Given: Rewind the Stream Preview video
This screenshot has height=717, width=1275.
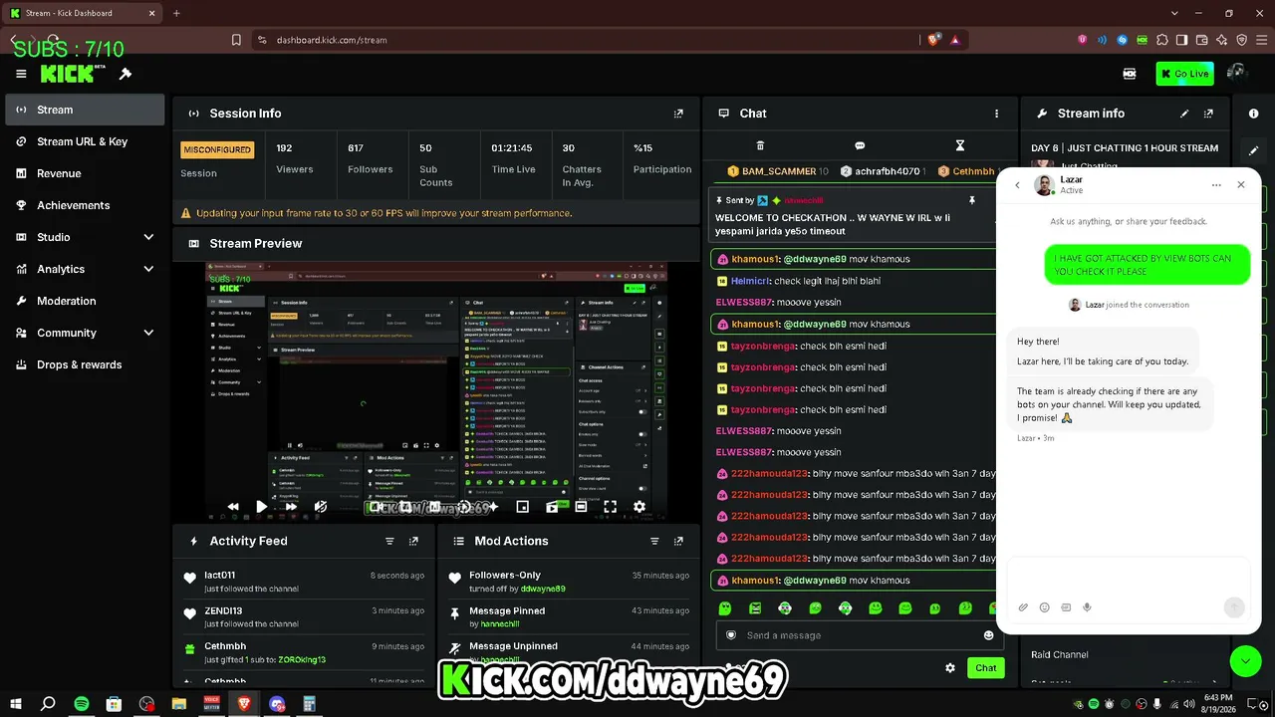Looking at the screenshot, I should tap(233, 507).
